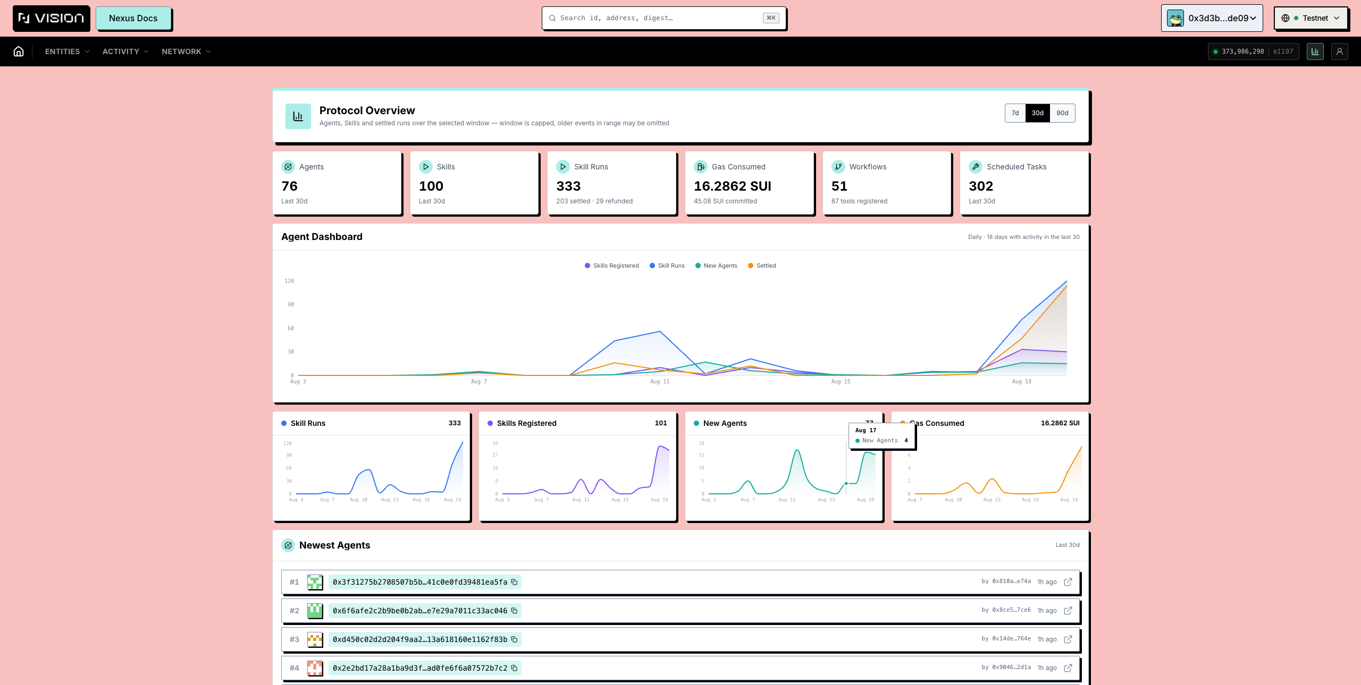The width and height of the screenshot is (1361, 685).
Task: Copy agent address 0x2e2bd17a…b7c2
Action: [x=514, y=668]
